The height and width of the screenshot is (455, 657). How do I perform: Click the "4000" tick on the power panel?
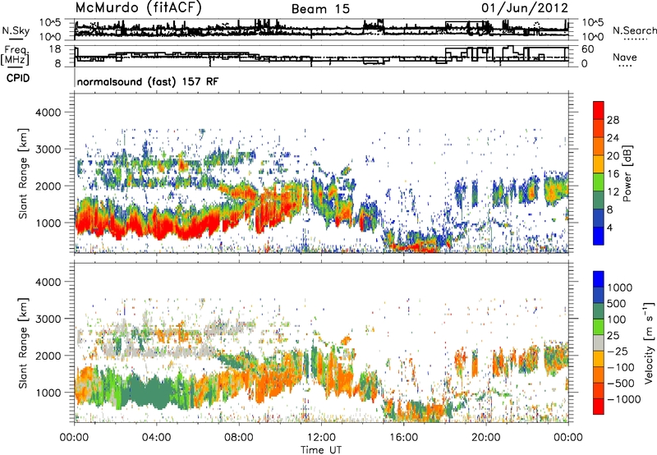(48, 113)
